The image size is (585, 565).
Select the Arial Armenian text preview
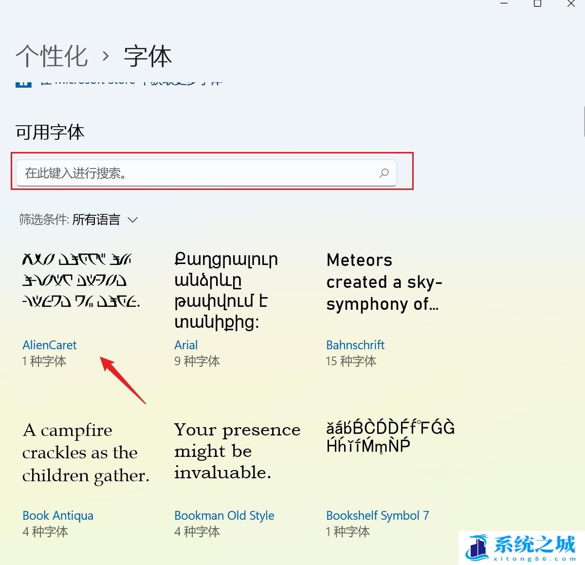[226, 290]
